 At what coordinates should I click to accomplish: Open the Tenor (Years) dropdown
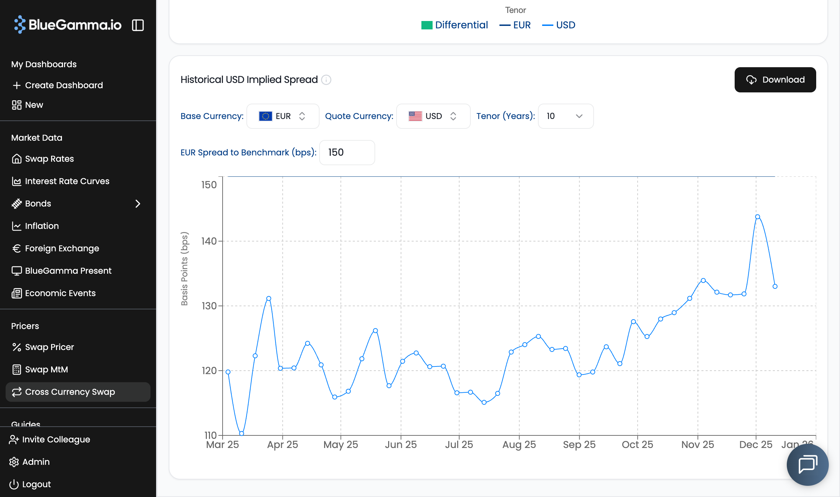coord(565,116)
